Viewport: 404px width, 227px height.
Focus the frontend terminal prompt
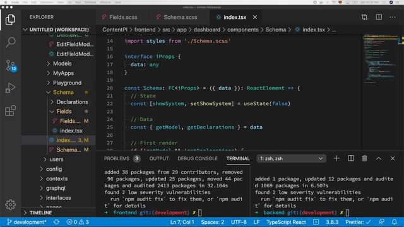pos(200,212)
